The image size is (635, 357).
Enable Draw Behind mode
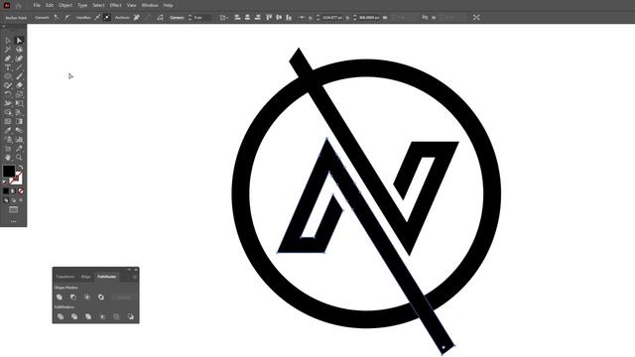[x=13, y=200]
